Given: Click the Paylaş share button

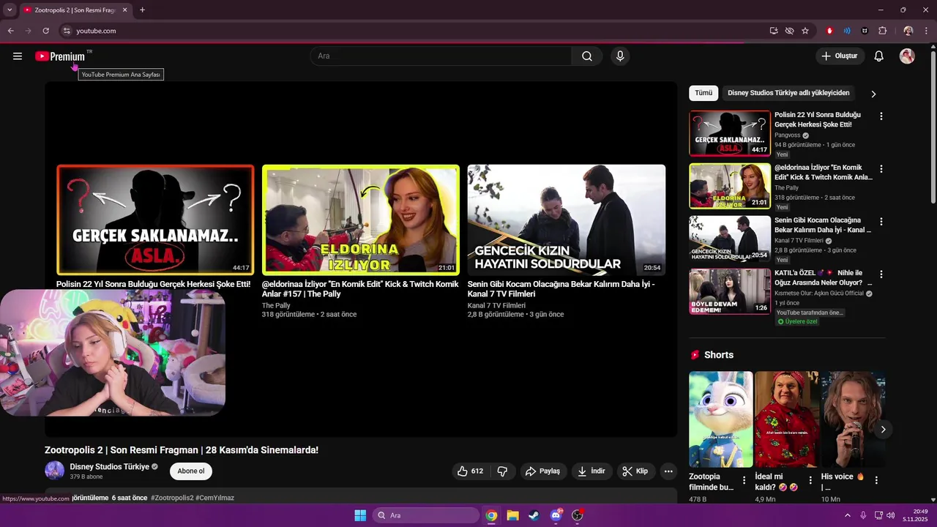Looking at the screenshot, I should (542, 471).
